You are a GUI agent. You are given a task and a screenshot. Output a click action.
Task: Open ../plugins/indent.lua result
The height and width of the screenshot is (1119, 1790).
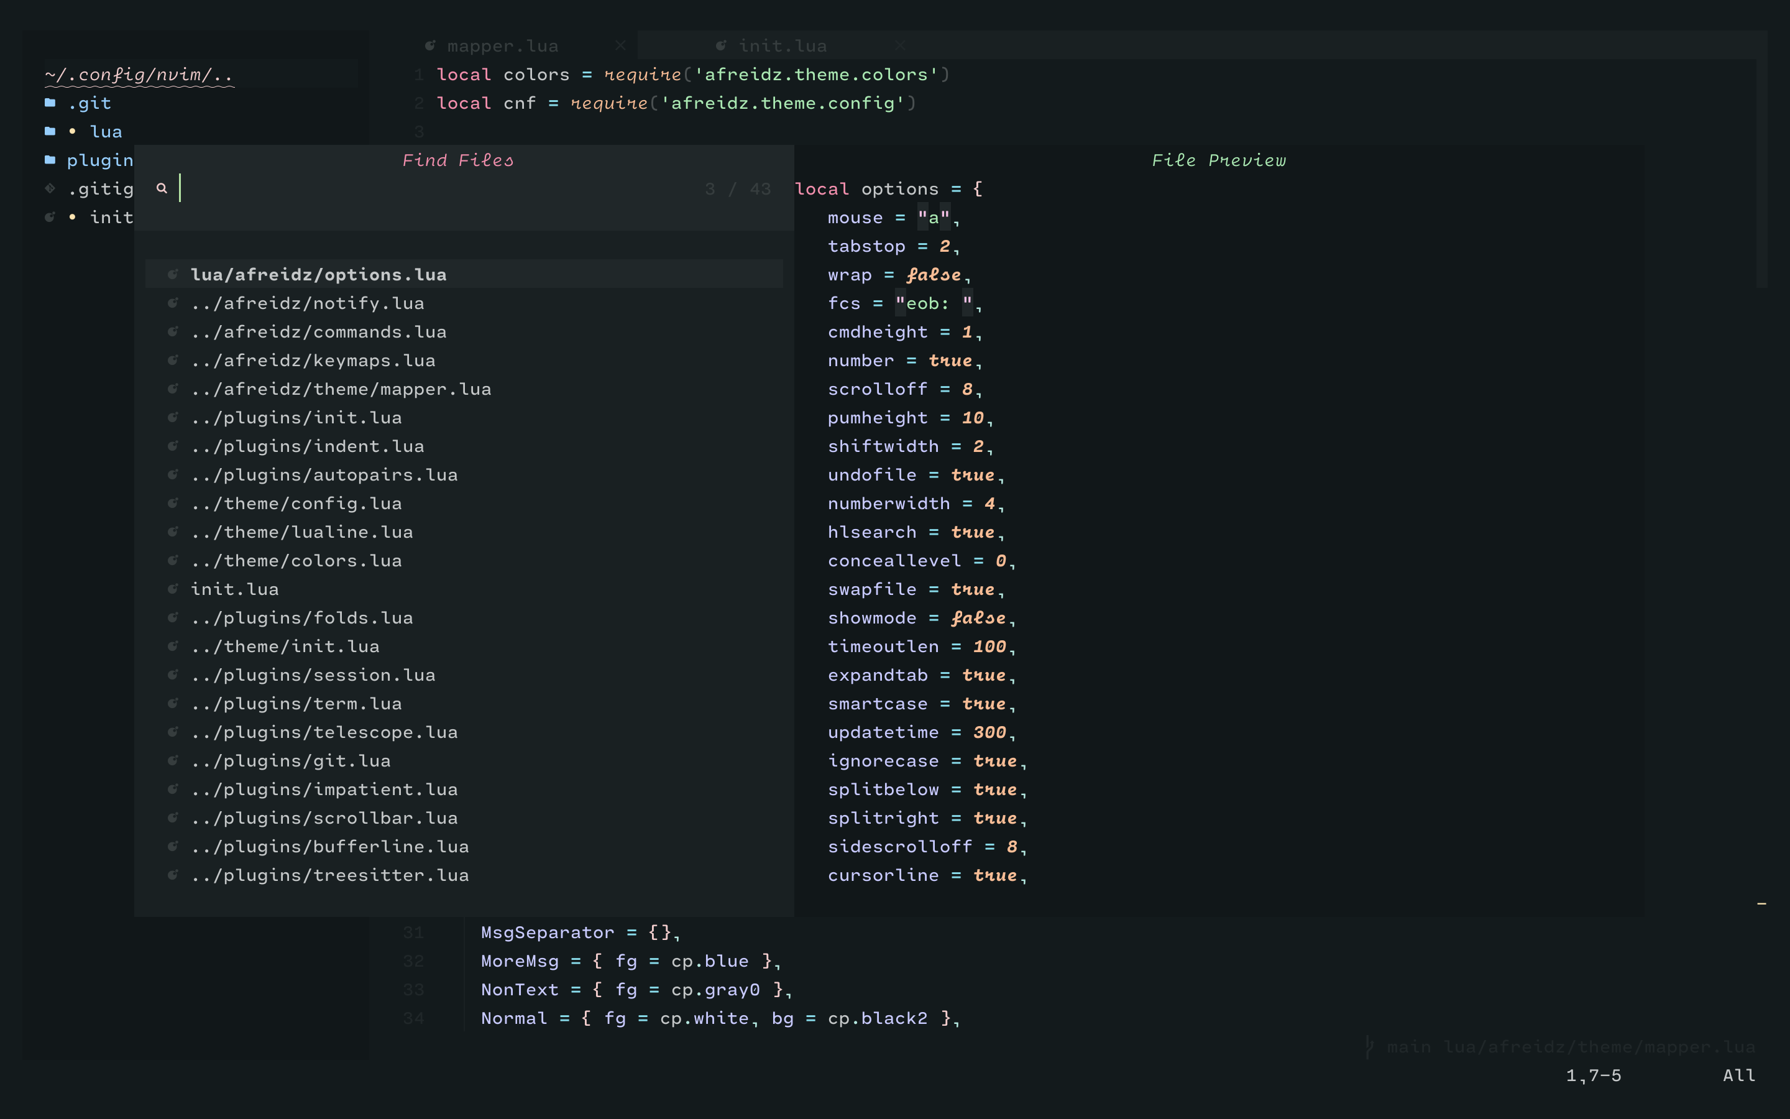click(307, 446)
